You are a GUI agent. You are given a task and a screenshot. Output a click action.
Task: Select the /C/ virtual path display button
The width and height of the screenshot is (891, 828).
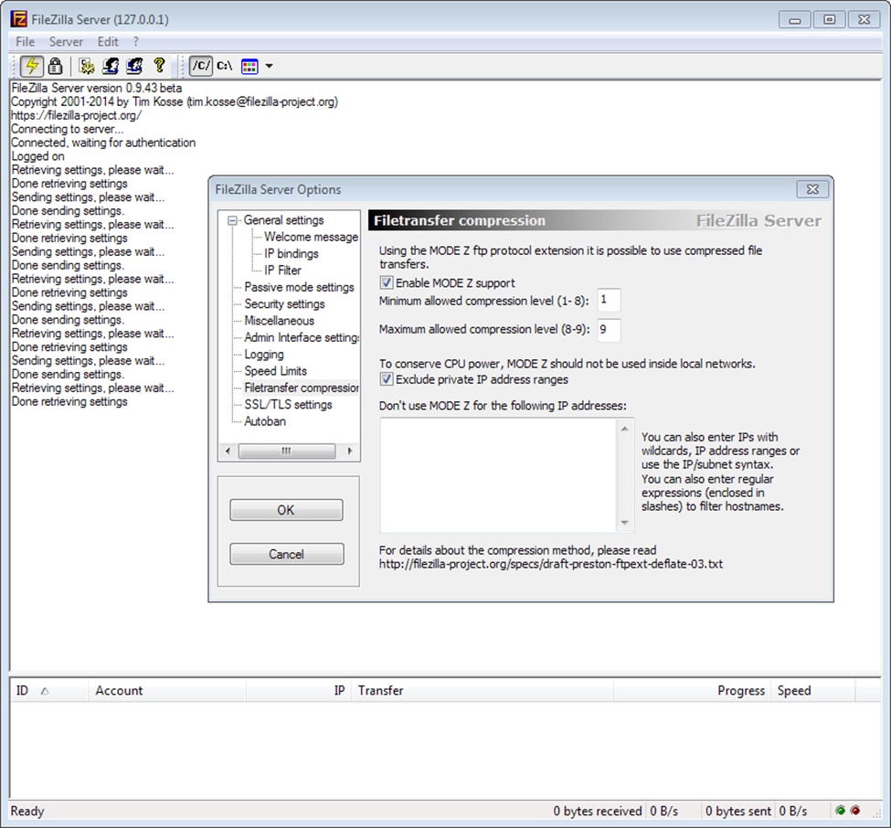click(201, 66)
